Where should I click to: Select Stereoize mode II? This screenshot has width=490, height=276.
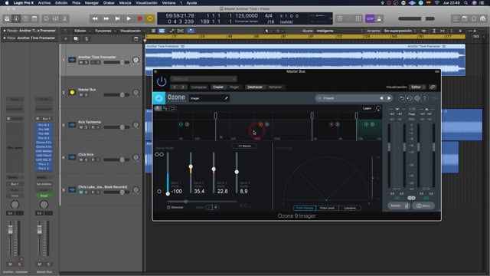pyautogui.click(x=215, y=207)
